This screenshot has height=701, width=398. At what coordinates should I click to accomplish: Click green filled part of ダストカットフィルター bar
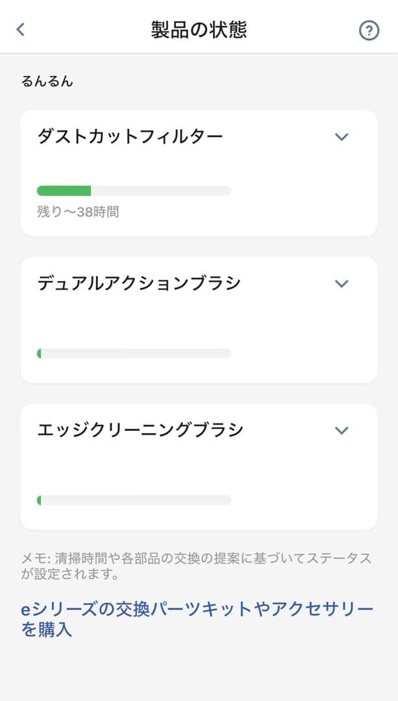click(64, 191)
